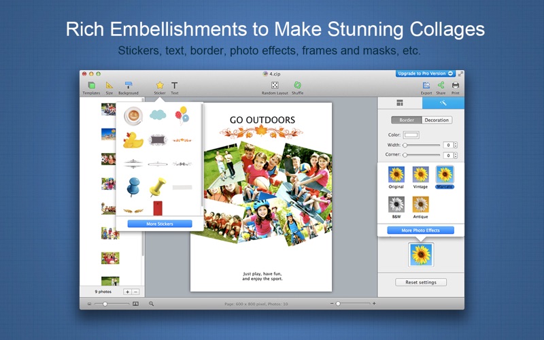544x340 pixels.
Task: Select the GO OUTDOORS title text
Action: (x=262, y=120)
